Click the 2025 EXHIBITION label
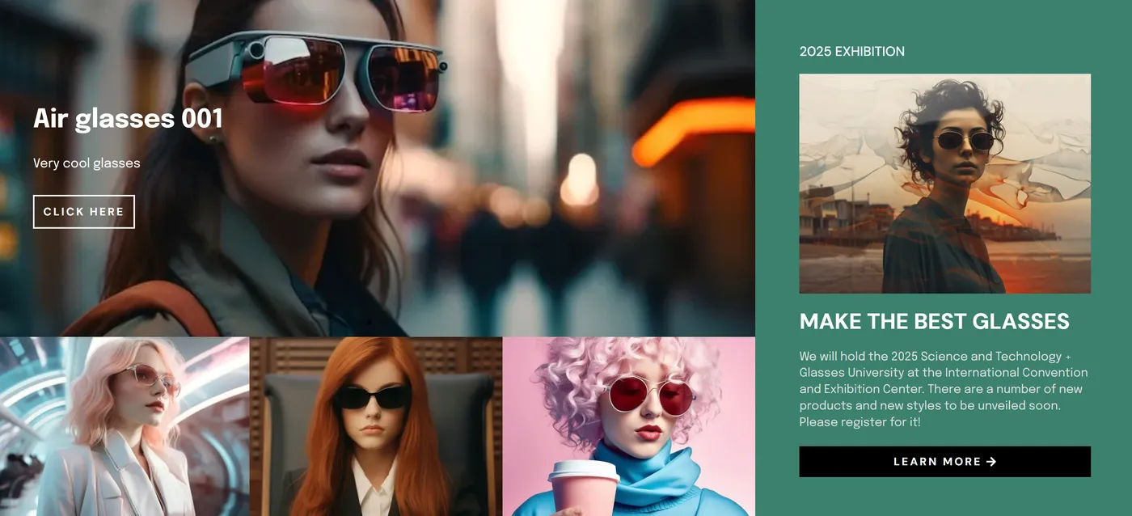 pyautogui.click(x=851, y=52)
